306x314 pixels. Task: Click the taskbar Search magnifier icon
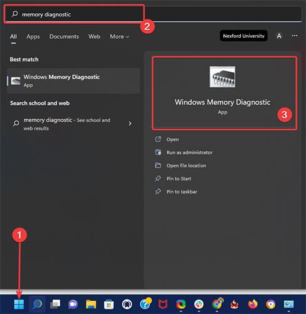point(37,304)
